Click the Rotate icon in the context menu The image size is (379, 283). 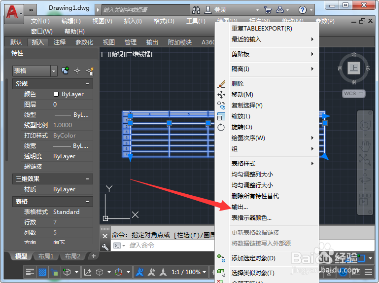(x=221, y=127)
